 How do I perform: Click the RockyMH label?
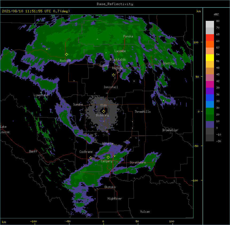click(65, 61)
